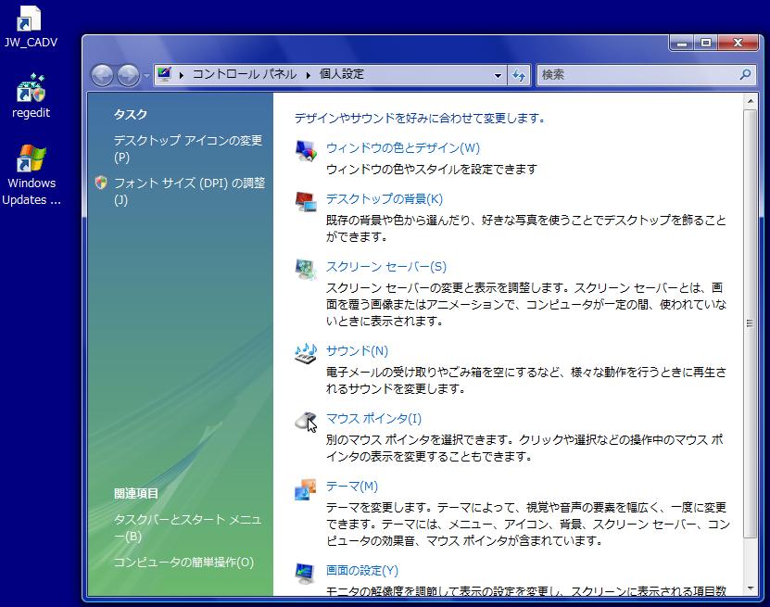The width and height of the screenshot is (770, 607).
Task: Open ウィンドウの色とデザイン(W) link
Action: coord(402,148)
